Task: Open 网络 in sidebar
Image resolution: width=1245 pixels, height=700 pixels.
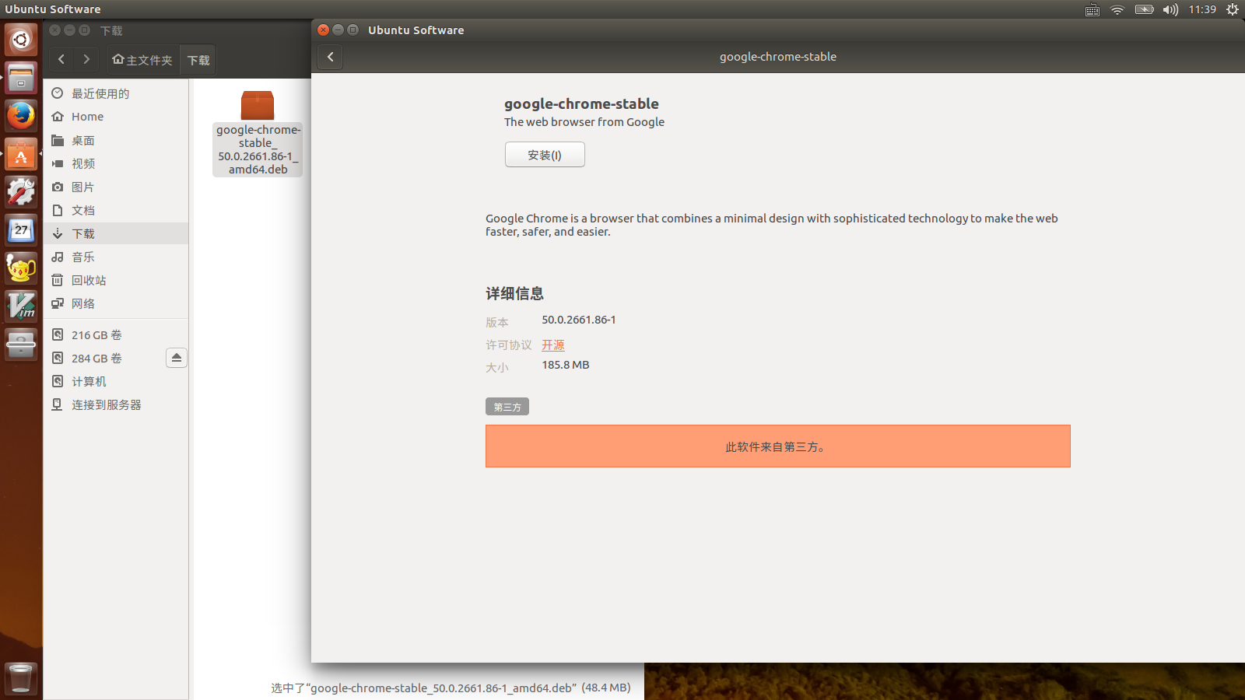Action: coord(116,303)
